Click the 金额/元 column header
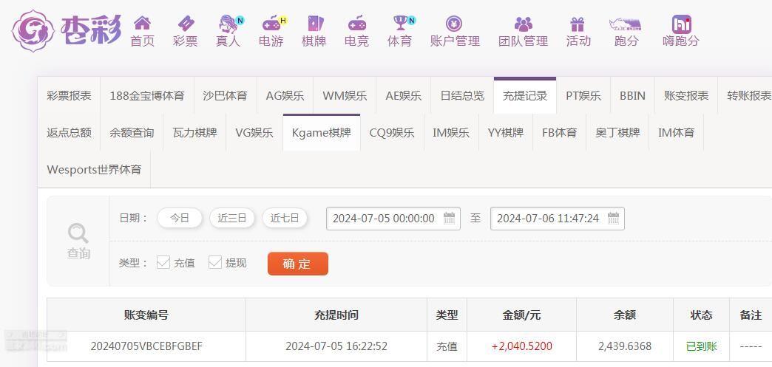772x367 pixels. tap(521, 315)
